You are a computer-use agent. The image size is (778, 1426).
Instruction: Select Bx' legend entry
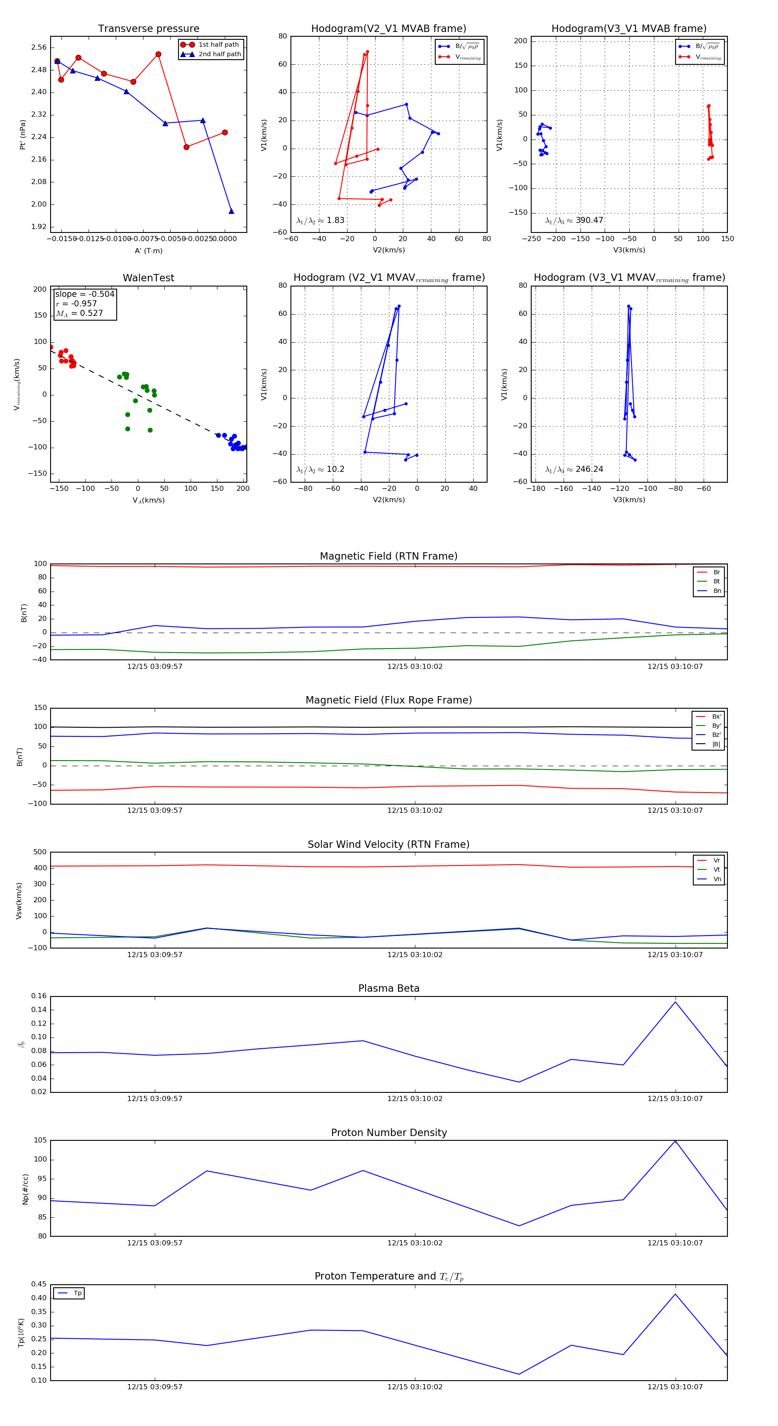tap(708, 716)
